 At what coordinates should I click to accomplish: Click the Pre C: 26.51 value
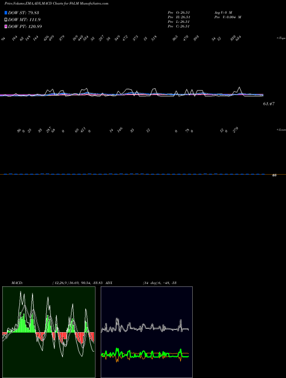pyautogui.click(x=179, y=26)
